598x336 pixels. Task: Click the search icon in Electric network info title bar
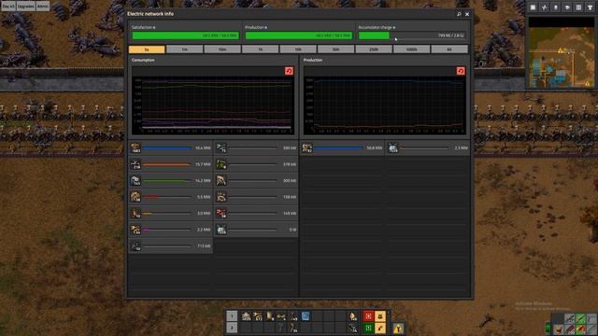click(459, 14)
